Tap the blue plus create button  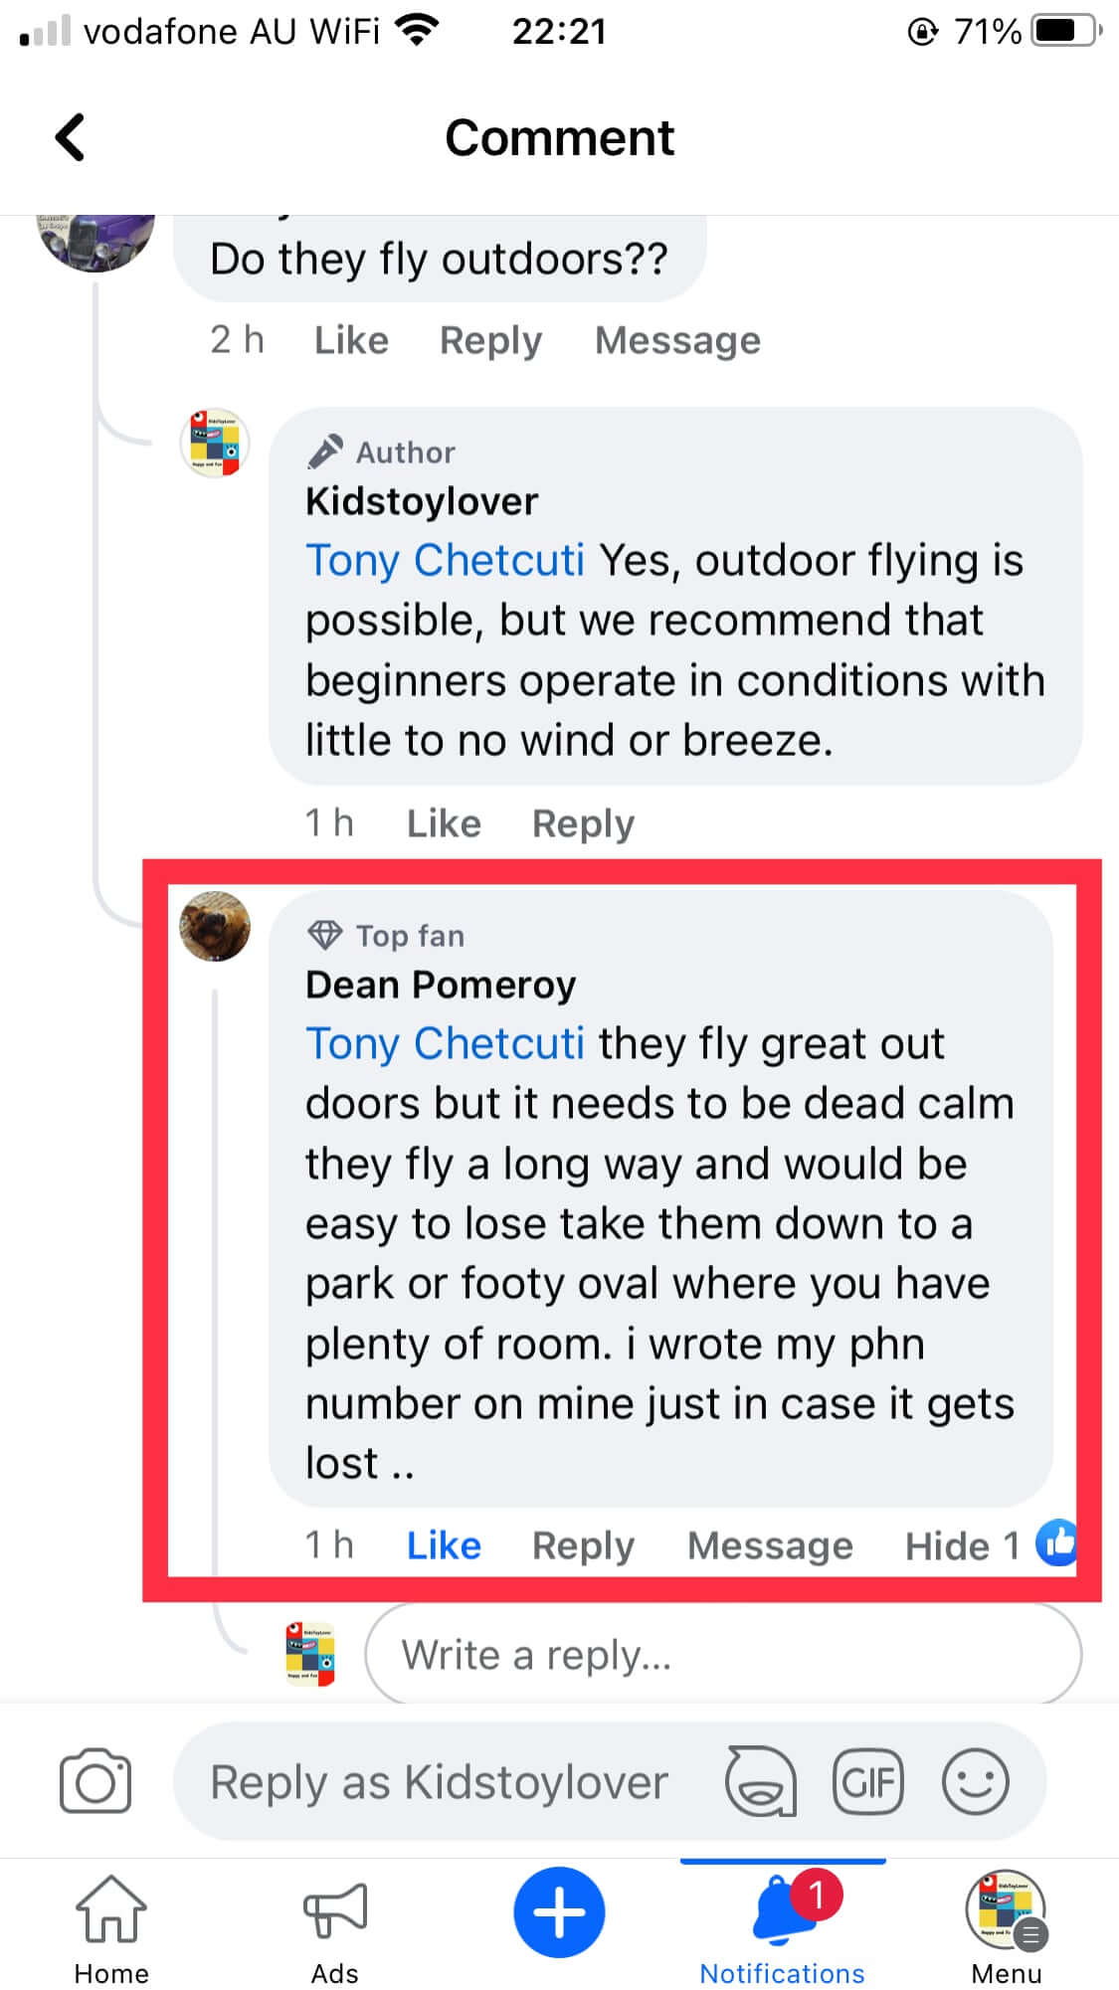(559, 1912)
